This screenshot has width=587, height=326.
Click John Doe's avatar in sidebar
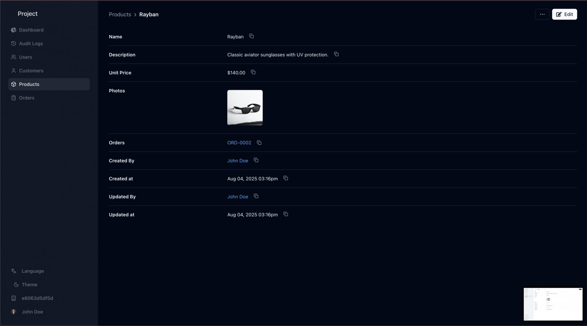13,312
